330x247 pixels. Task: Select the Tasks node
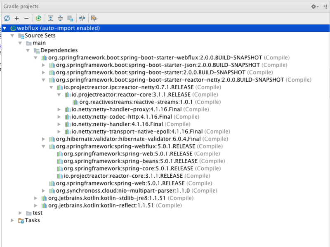(32, 220)
